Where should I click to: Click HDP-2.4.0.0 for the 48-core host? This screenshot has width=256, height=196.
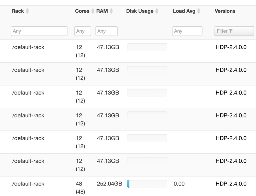coord(231,184)
